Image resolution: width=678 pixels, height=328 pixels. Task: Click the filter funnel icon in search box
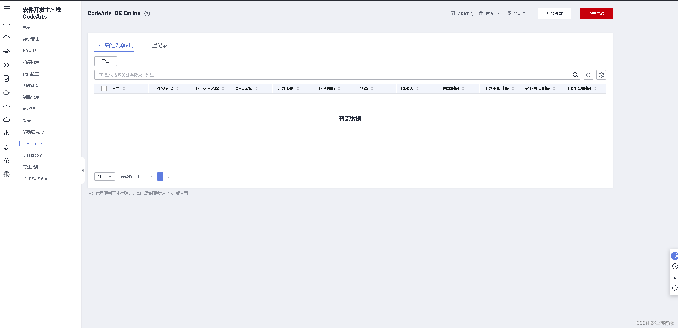(x=101, y=75)
